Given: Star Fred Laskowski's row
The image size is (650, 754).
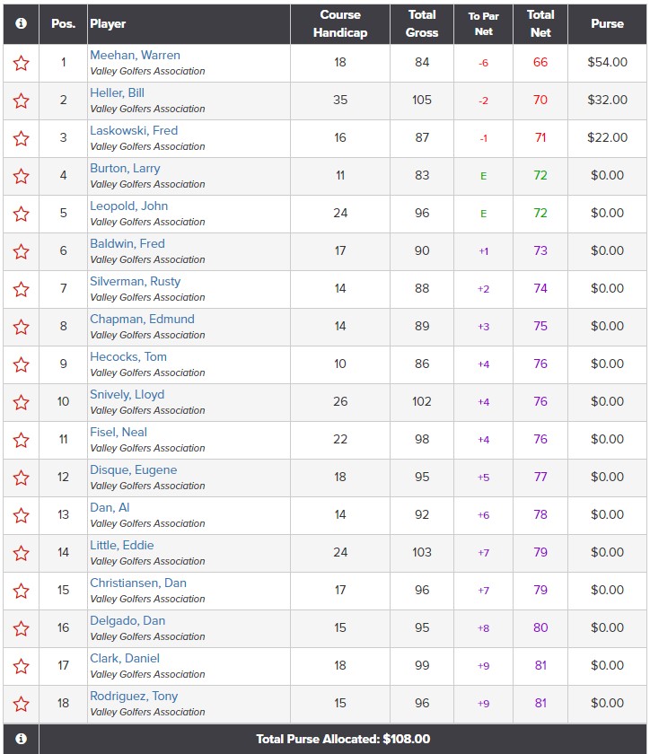Looking at the screenshot, I should tap(21, 138).
